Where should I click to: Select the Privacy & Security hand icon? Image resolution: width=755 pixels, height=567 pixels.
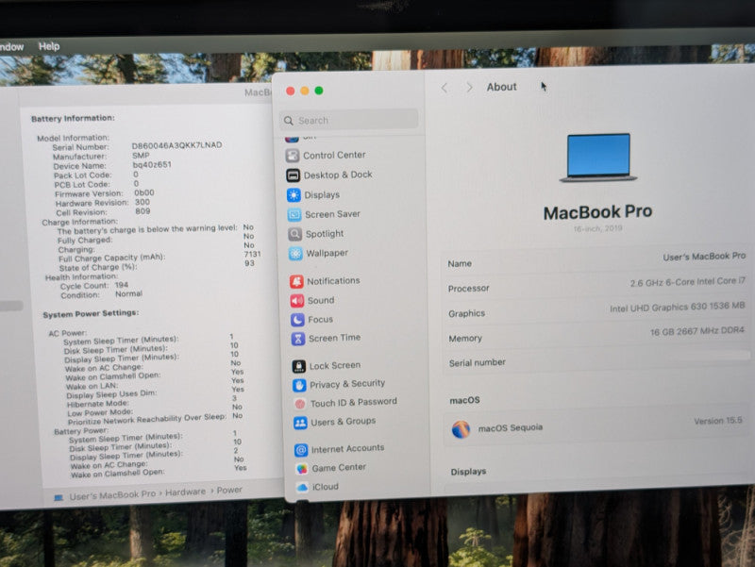click(299, 385)
